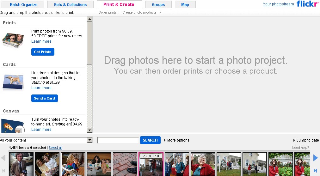The height and width of the screenshot is (176, 320).
Task: Click the Send a Card button
Action: click(45, 98)
